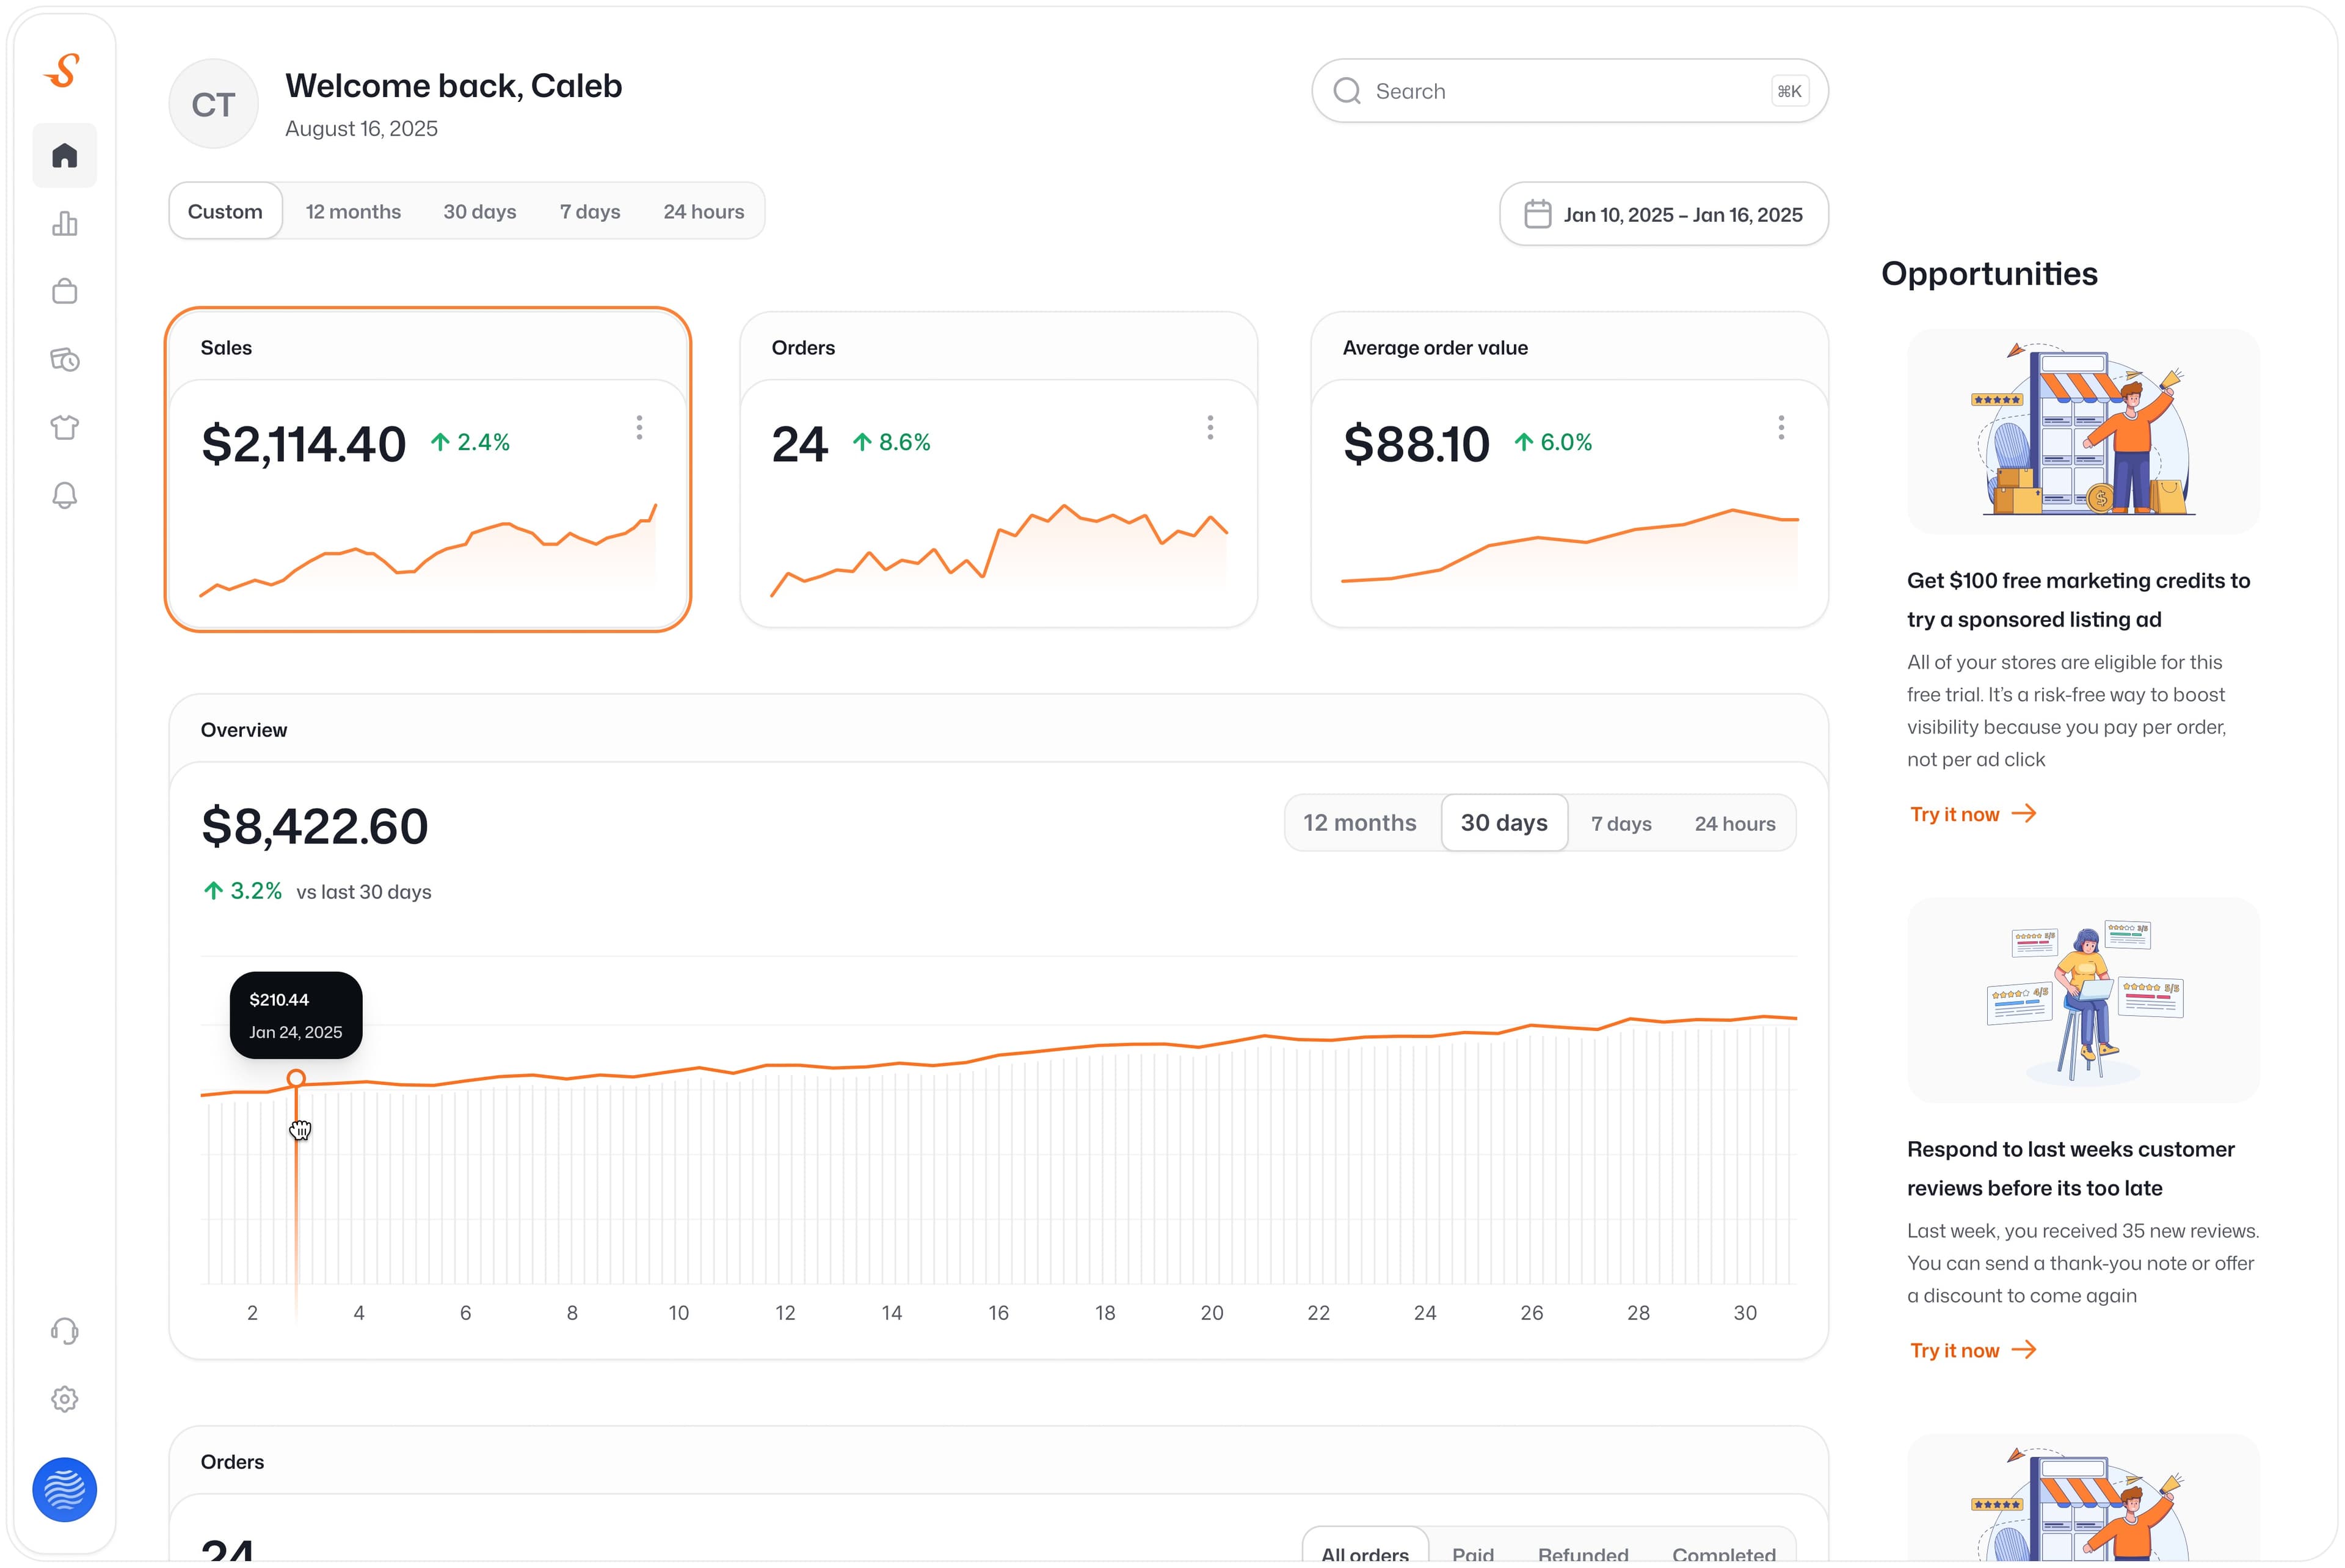
Task: Open the customer reviews illustration
Action: click(x=2083, y=1000)
